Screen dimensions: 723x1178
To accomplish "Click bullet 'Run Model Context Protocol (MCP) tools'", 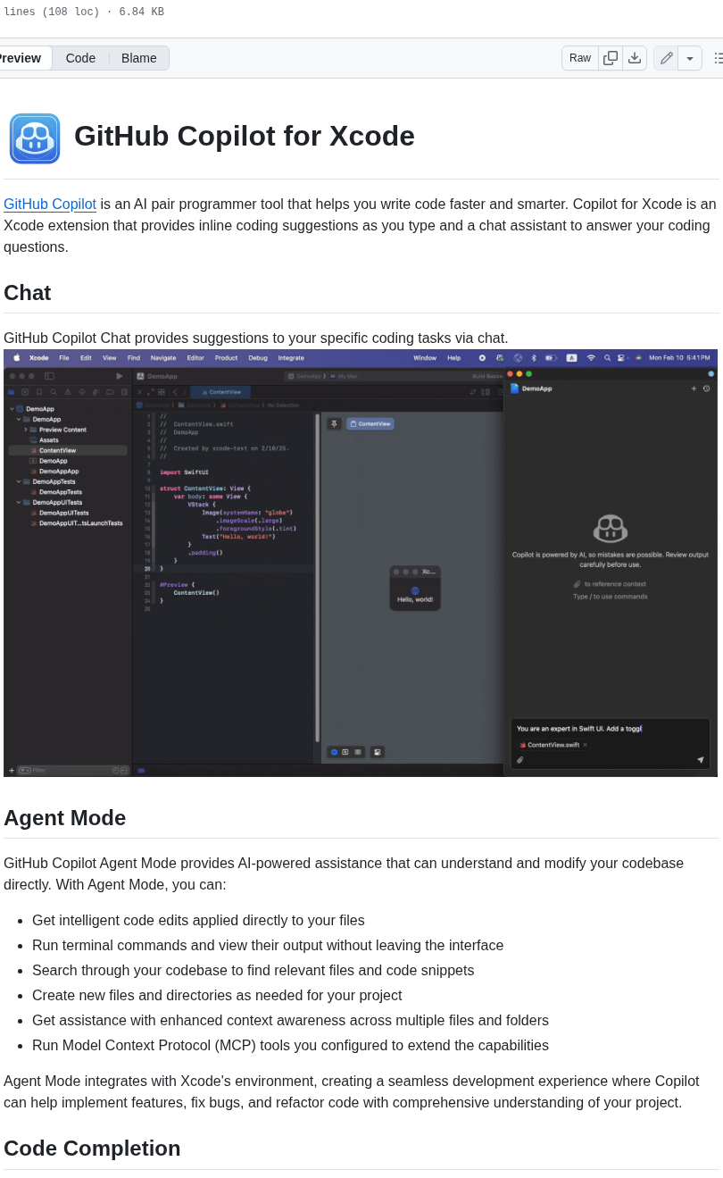I will [x=290, y=1046].
